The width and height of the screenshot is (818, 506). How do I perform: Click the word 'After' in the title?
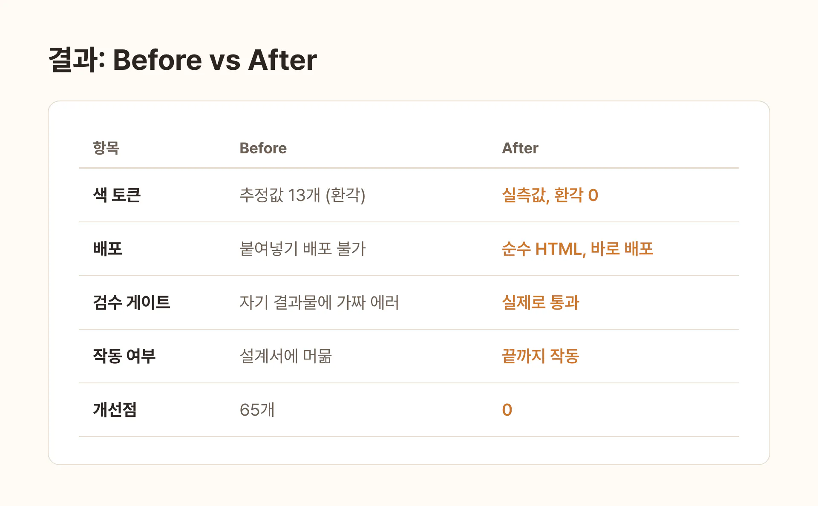point(282,60)
